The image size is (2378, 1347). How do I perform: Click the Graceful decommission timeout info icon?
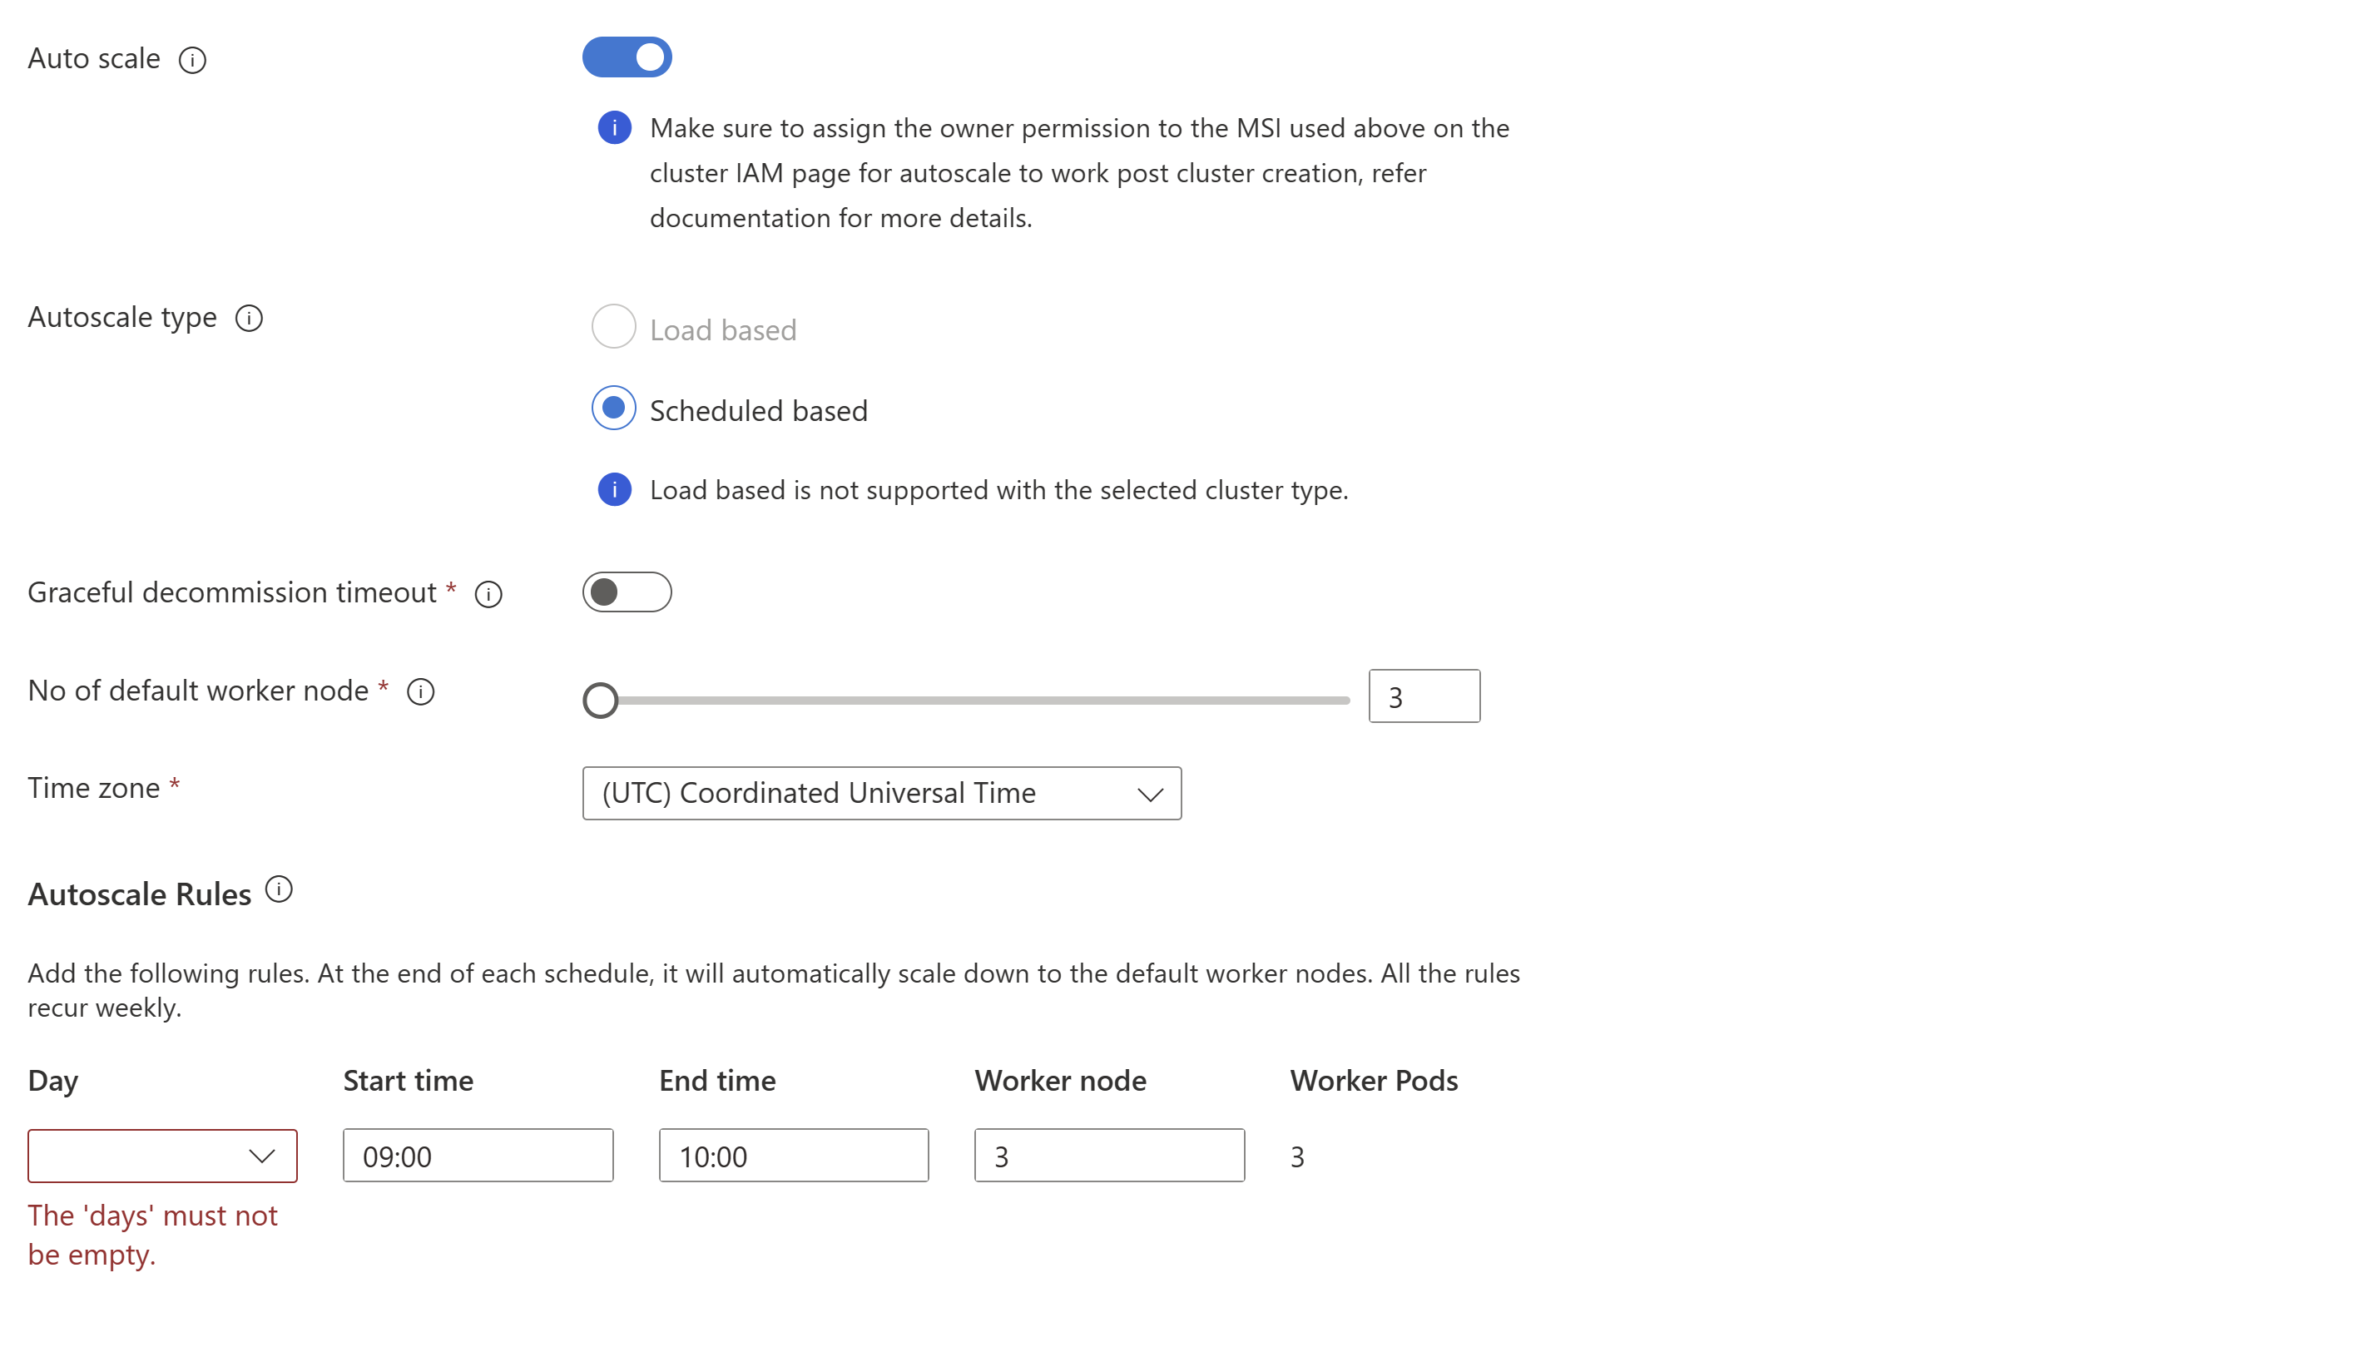[490, 592]
